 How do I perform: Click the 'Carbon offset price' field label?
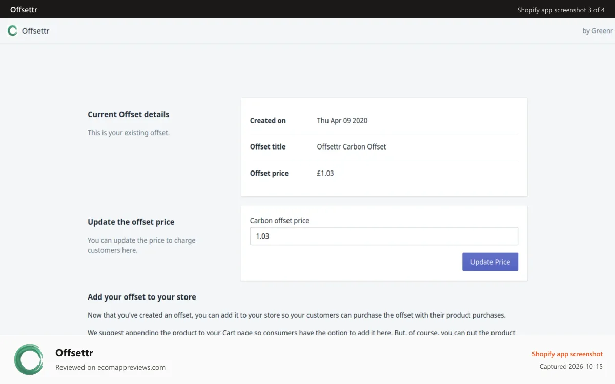click(279, 221)
